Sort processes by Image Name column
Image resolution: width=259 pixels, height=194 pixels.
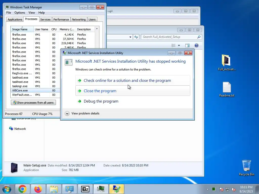(x=22, y=29)
